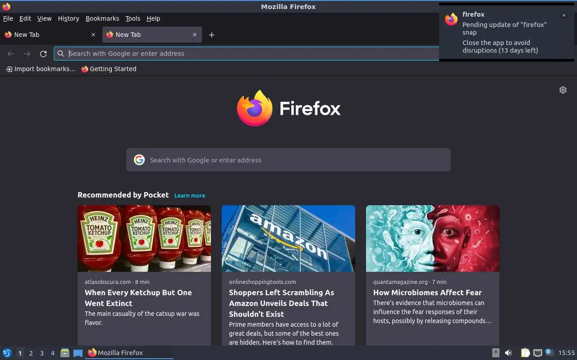Viewport: 577px width, 360px height.
Task: Click the update notifier tray icon
Action: point(549,352)
